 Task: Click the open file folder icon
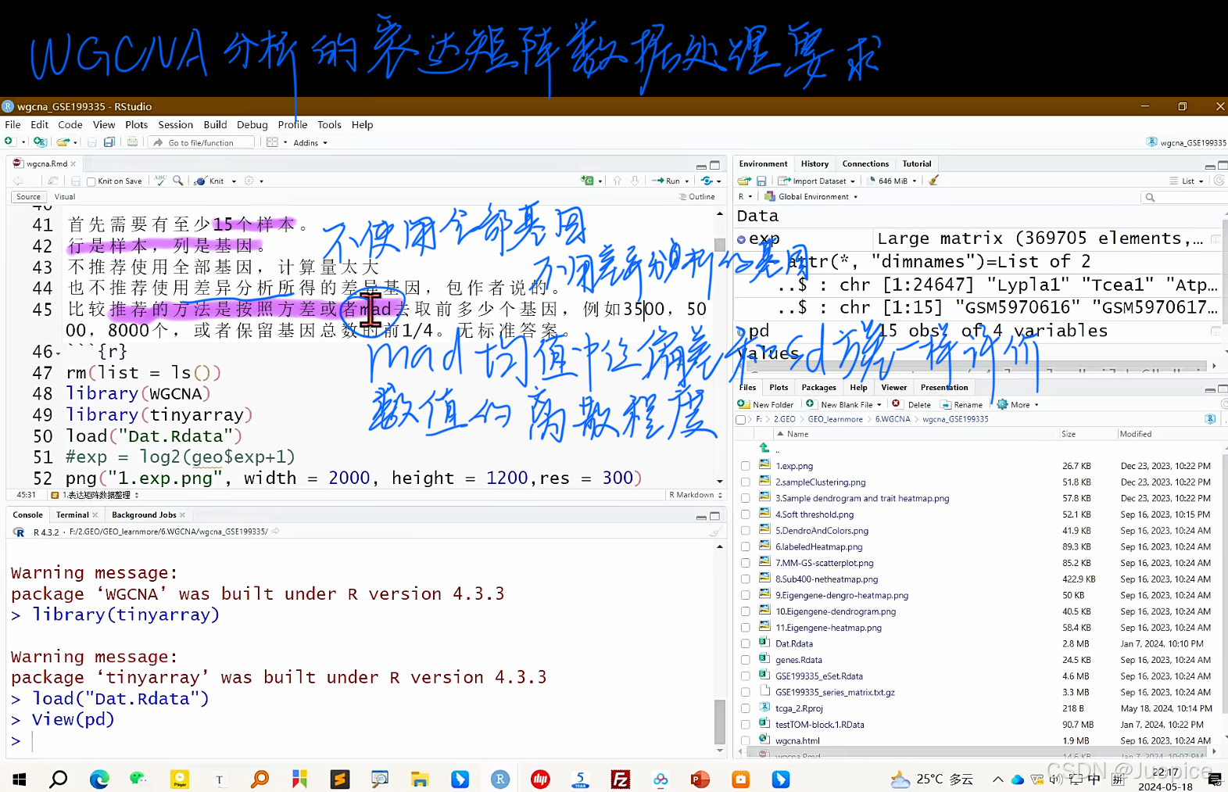[63, 142]
